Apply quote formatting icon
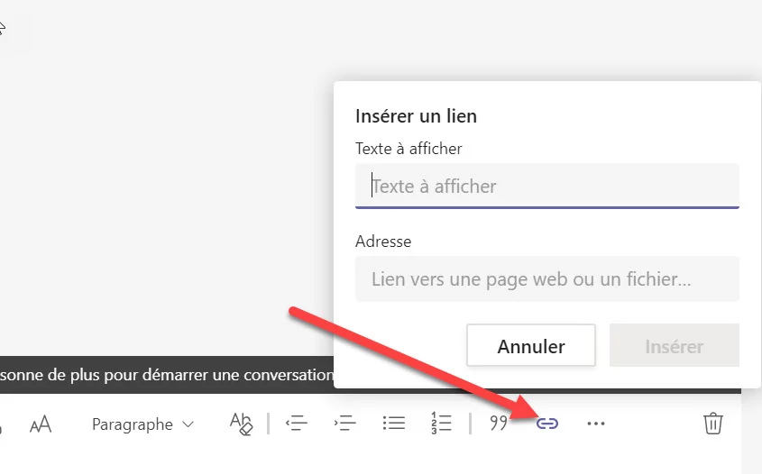The width and height of the screenshot is (762, 474). (499, 423)
